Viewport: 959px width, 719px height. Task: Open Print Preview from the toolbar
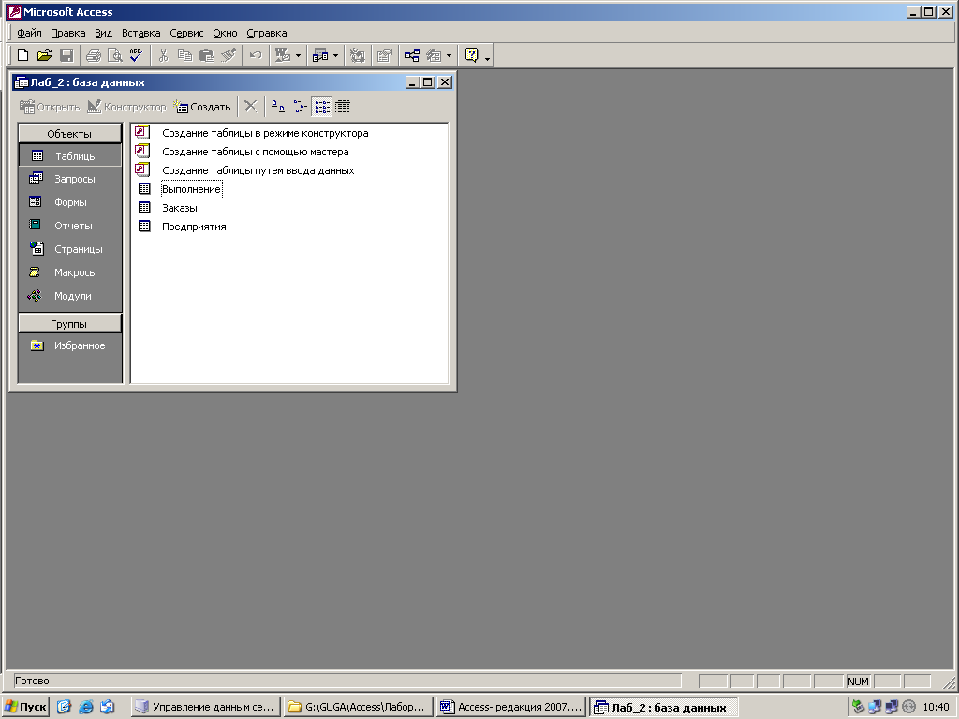(115, 55)
